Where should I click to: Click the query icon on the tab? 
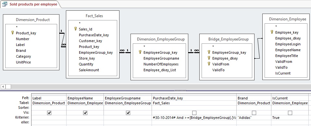(x=5, y=4)
